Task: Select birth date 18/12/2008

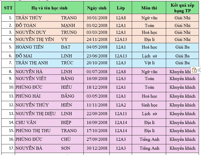Action: [x=97, y=87]
